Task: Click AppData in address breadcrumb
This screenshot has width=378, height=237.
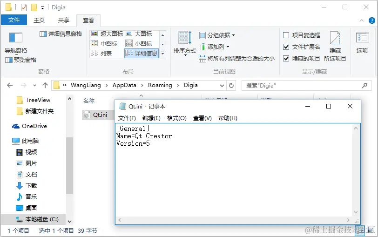Action: coord(124,85)
